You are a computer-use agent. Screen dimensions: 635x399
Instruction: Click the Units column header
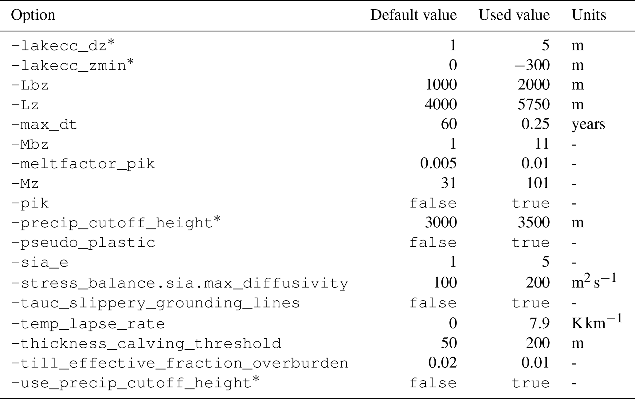click(x=589, y=15)
